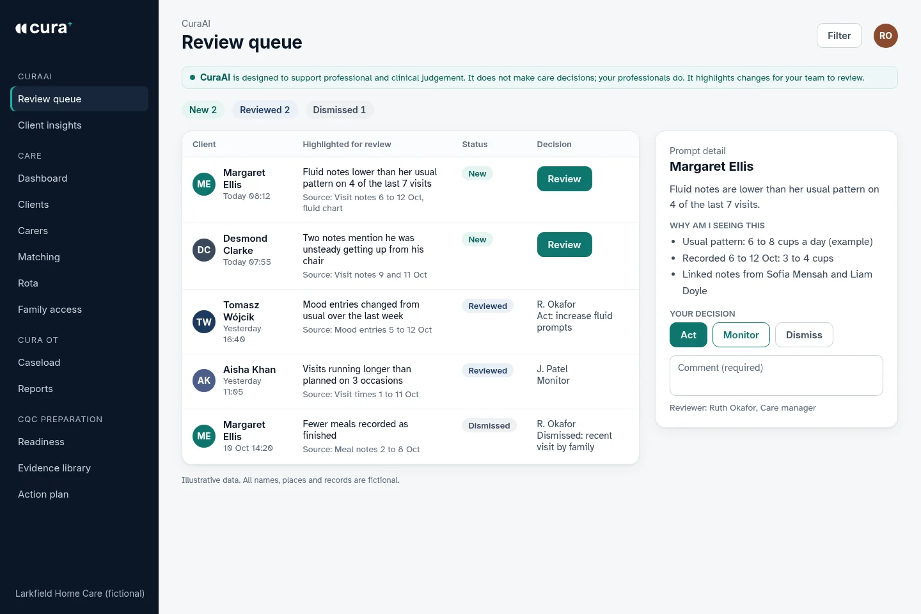This screenshot has height=614, width=921.
Task: Switch to the Dismissed 1 tab
Action: point(339,110)
